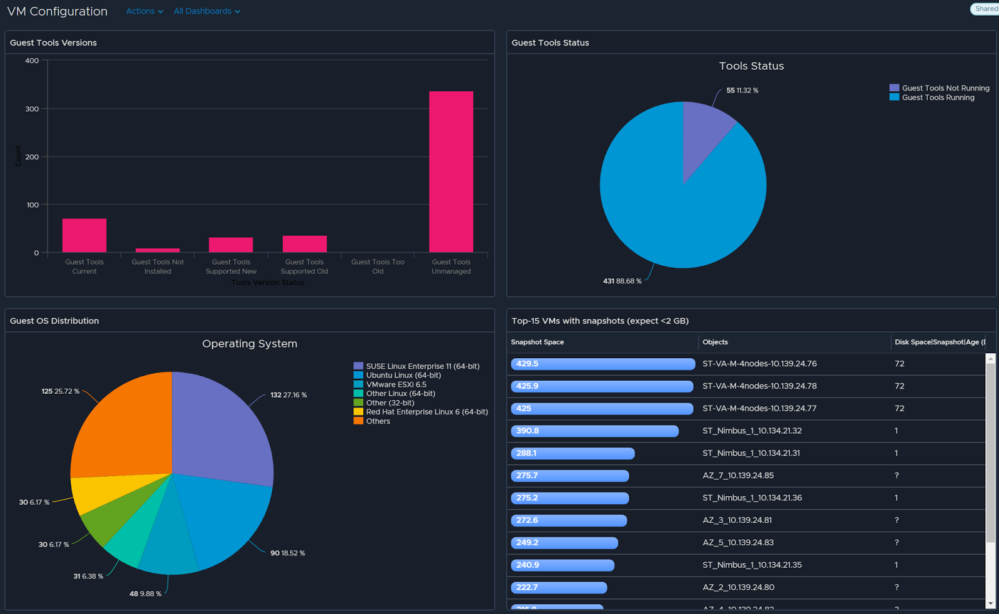The image size is (999, 614).
Task: Click the 429.5 snapshot space bar
Action: pos(603,364)
